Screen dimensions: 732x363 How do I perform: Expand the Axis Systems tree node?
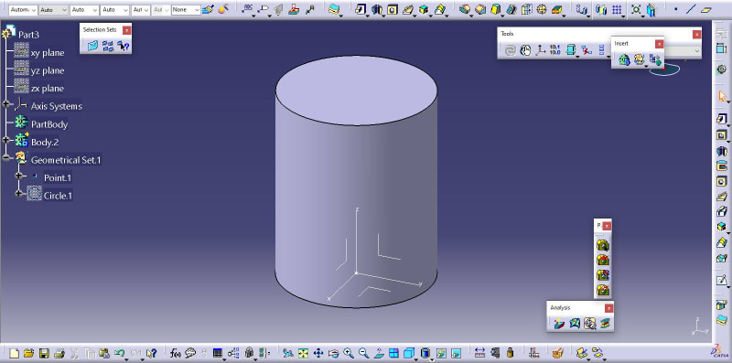pyautogui.click(x=5, y=104)
